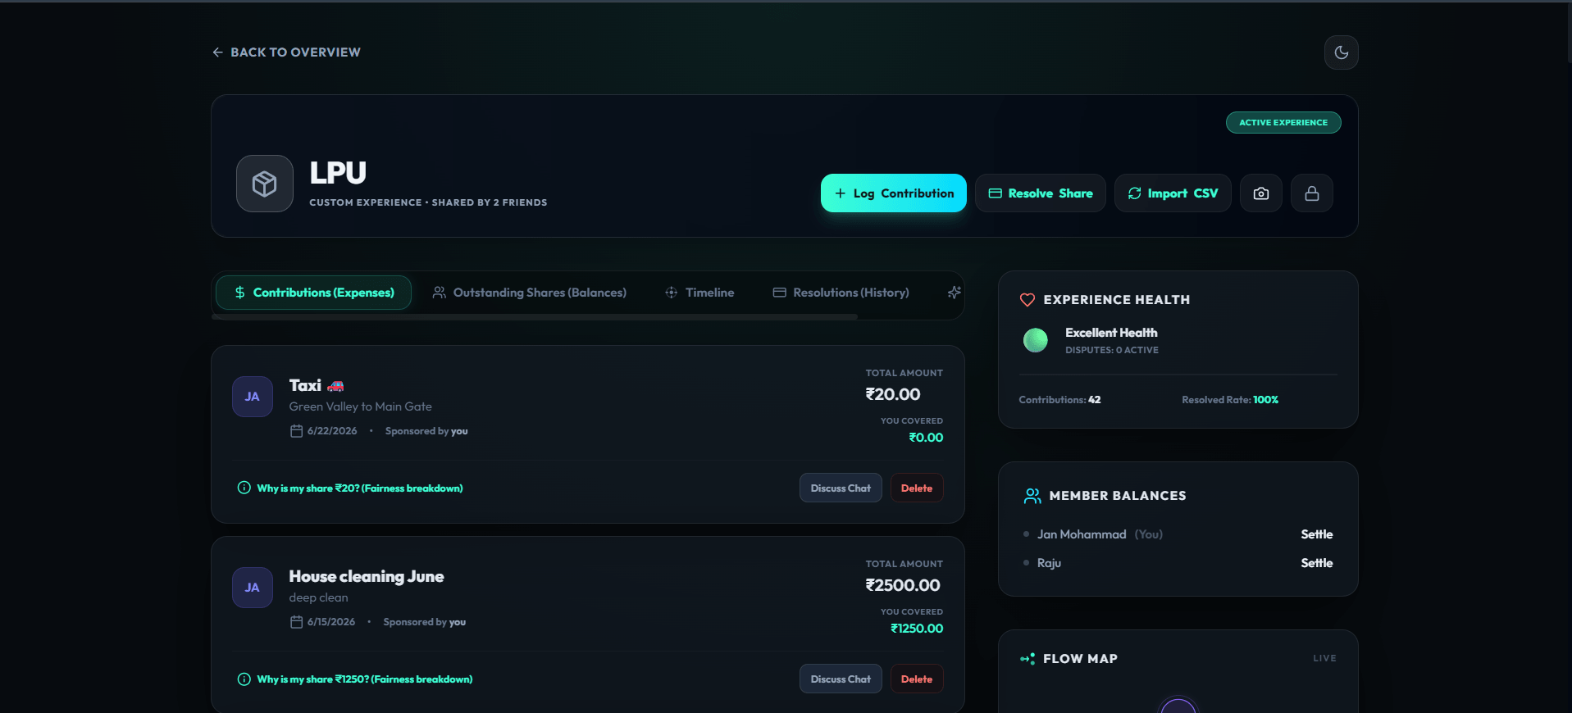Screen dimensions: 1572x713
Task: Open House cleaning fairness breakdown link
Action: click(355, 679)
